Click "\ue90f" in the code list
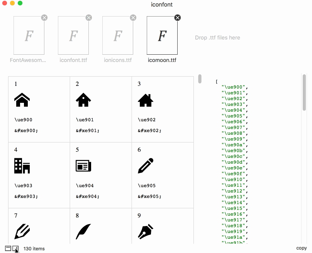312x253 pixels. pos(233,174)
